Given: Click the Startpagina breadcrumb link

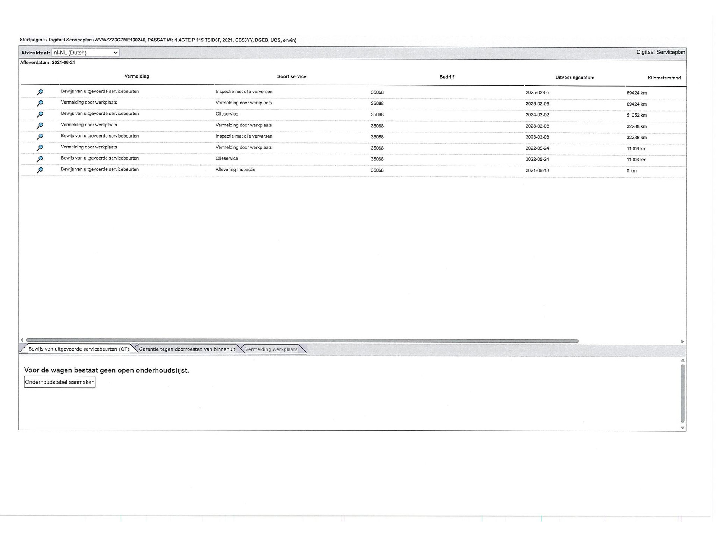Looking at the screenshot, I should [32, 40].
